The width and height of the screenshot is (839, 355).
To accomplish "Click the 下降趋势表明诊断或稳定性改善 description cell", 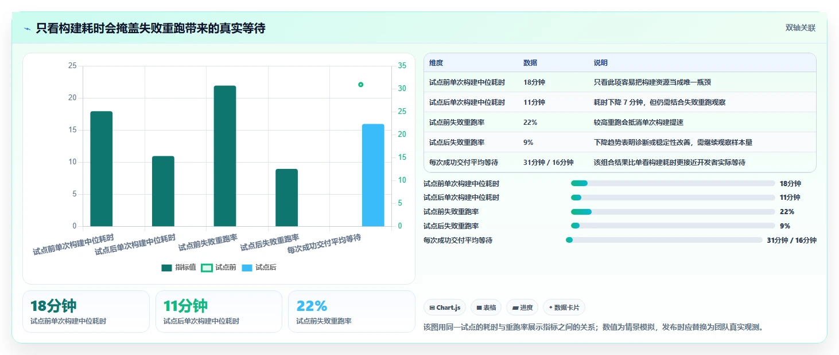I will tap(673, 143).
